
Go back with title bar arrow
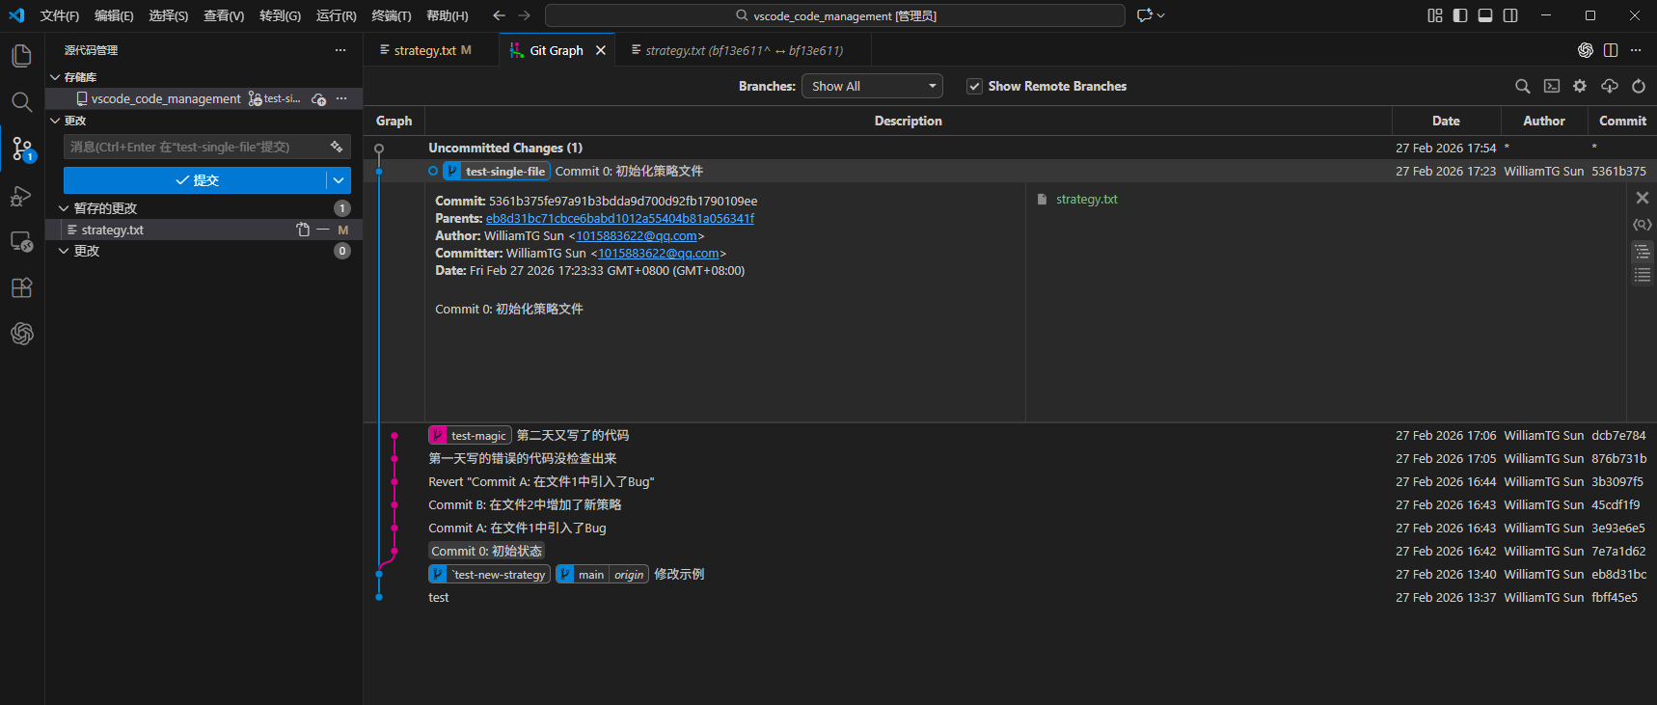[499, 15]
